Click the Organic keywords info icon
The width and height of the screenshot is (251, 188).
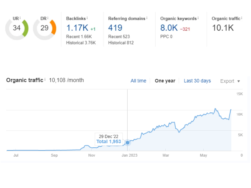[x=198, y=18]
